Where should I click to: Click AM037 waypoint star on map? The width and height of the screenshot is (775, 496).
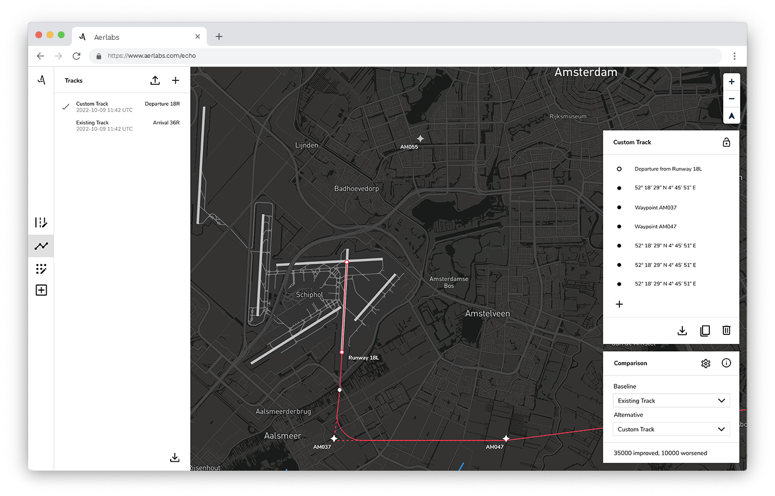(334, 438)
